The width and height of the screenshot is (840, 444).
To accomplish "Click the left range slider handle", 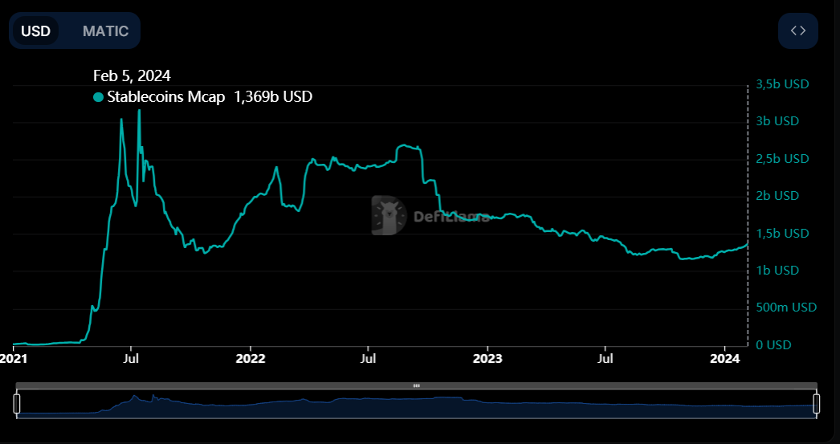I will click(x=17, y=403).
